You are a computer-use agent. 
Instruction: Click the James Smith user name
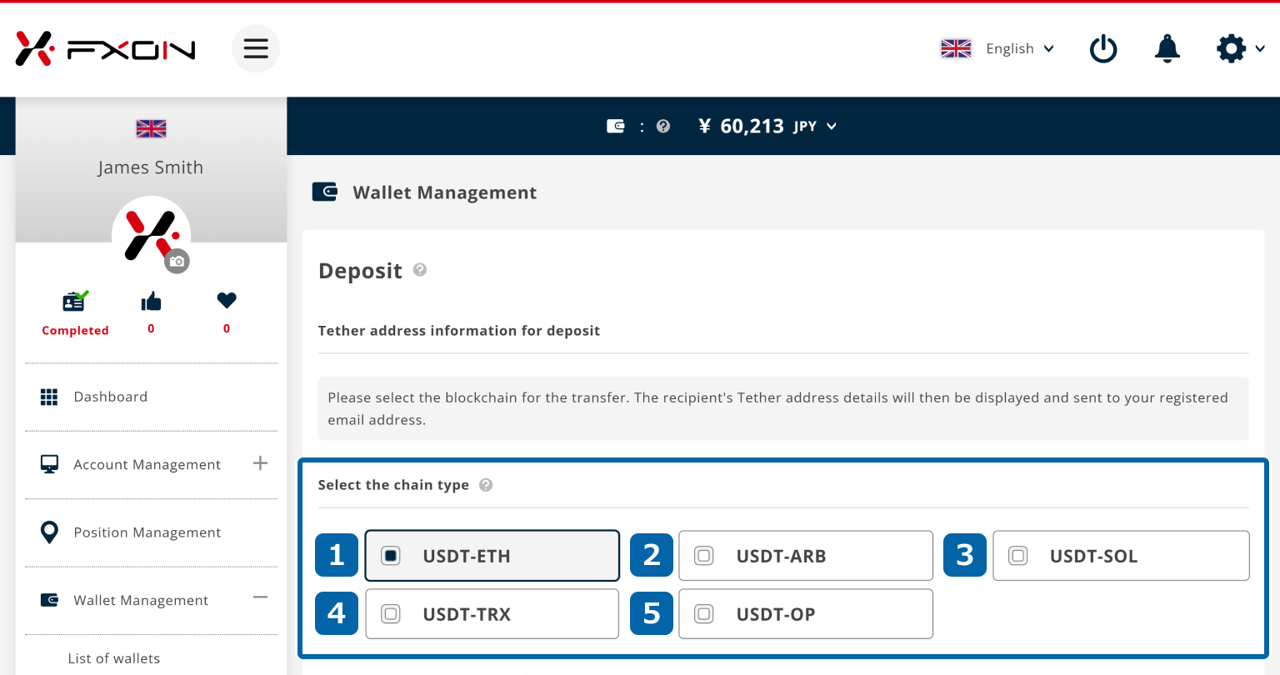(151, 167)
